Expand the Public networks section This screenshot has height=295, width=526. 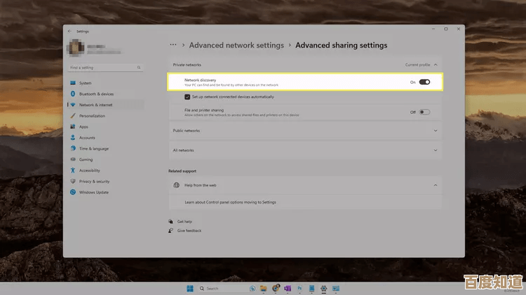[x=436, y=131]
